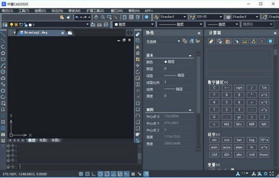Select the rectangle draw tool
The width and height of the screenshot is (279, 178).
click(3, 59)
